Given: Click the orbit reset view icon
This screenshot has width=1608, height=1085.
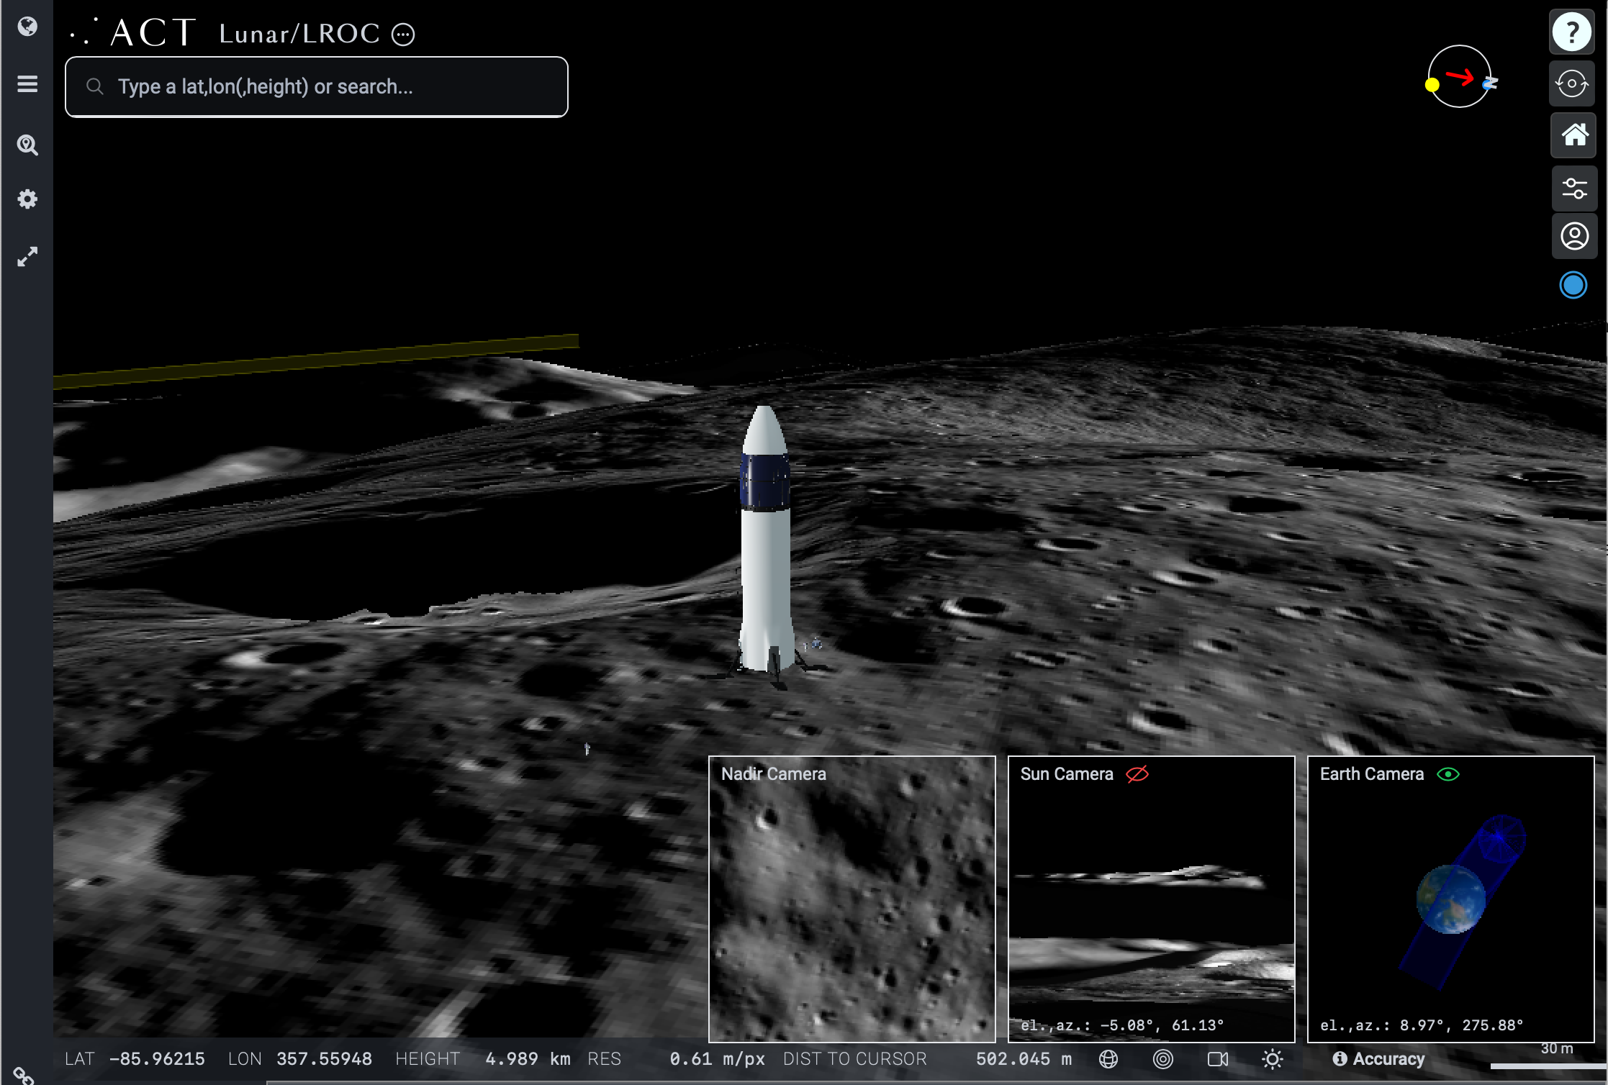Looking at the screenshot, I should click(x=1572, y=83).
